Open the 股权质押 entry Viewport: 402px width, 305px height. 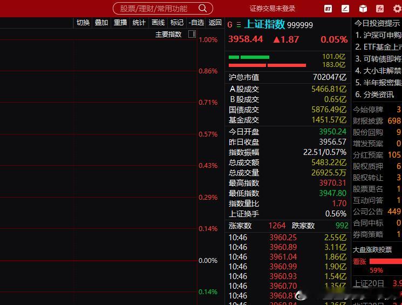pyautogui.click(x=377, y=166)
